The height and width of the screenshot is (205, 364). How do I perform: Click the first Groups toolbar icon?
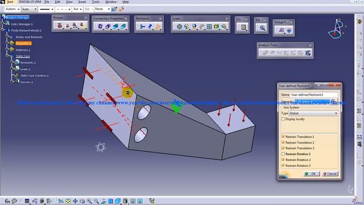[60, 25]
